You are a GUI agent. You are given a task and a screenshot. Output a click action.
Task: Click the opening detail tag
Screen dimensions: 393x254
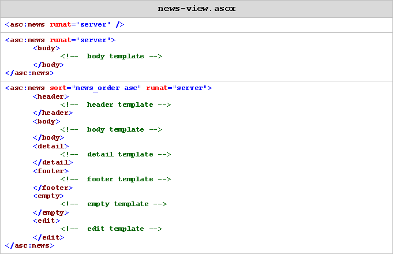click(51, 146)
